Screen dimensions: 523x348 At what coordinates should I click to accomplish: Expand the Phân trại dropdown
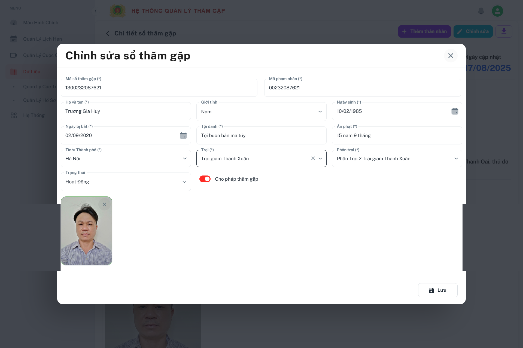(397, 158)
